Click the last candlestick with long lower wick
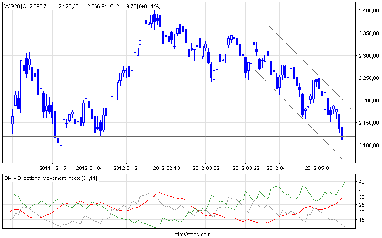 point(345,147)
